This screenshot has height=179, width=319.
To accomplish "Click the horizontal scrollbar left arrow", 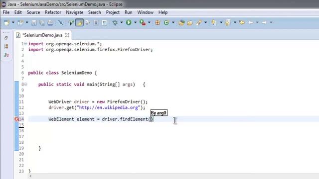I will pyautogui.click(x=30, y=176).
